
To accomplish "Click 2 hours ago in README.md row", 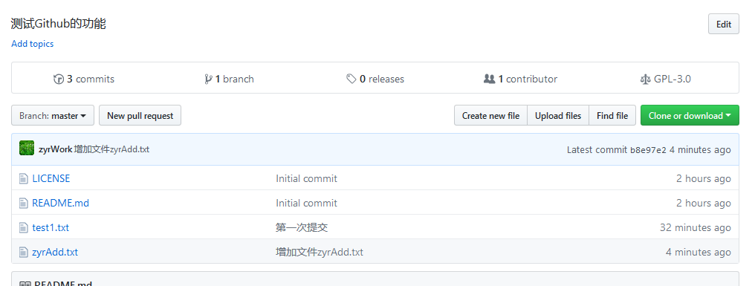I will coord(704,204).
